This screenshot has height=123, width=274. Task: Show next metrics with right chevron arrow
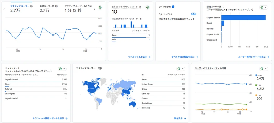pos(94,9)
